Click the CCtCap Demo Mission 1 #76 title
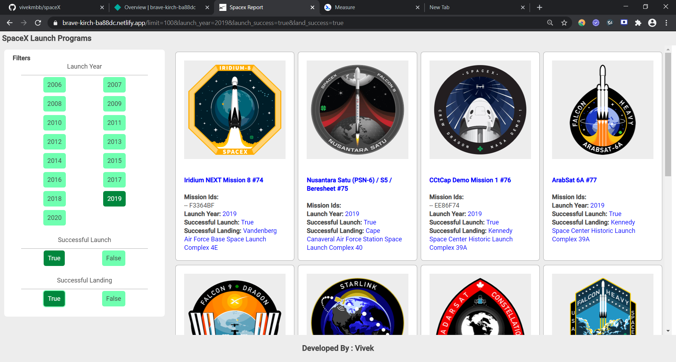The image size is (676, 362). [470, 180]
